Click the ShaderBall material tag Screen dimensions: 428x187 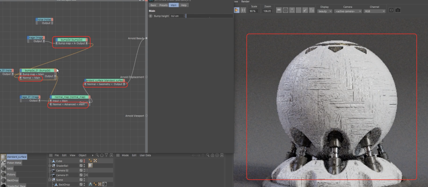91,166
